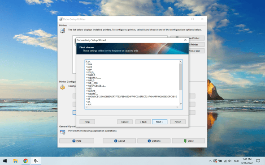Viewport: 265px width, 165px height.
Task: Close the Zebra Setup Utilities window
Action: [x=202, y=19]
